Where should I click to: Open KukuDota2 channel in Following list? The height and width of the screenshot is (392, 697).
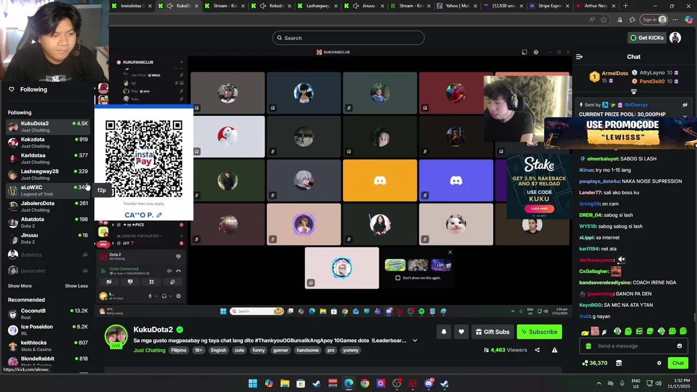tap(47, 126)
